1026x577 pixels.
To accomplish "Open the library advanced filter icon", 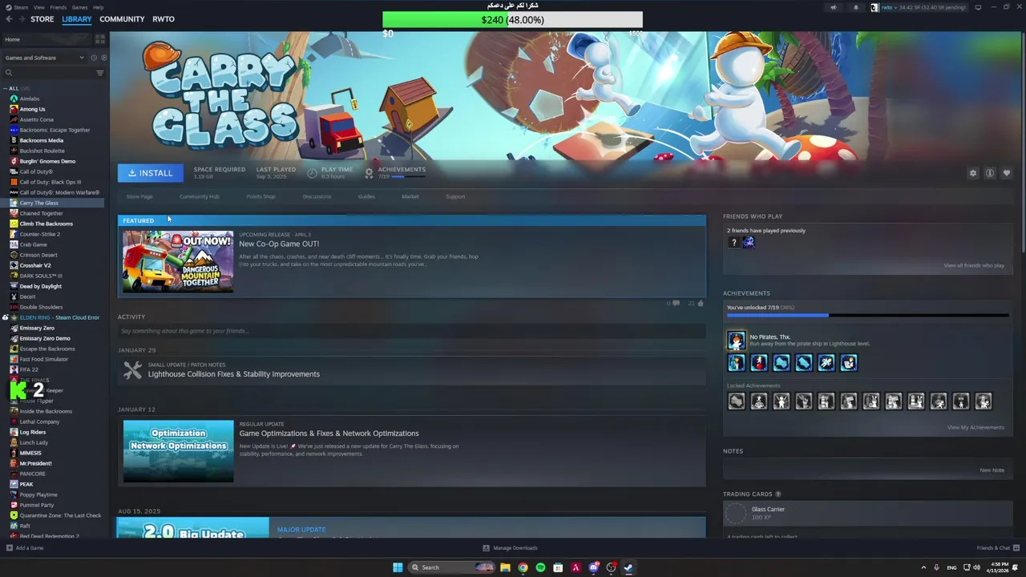I will pyautogui.click(x=100, y=73).
